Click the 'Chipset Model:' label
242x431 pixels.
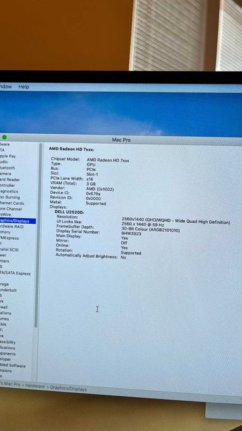(x=65, y=159)
